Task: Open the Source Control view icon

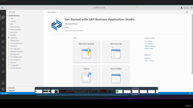Action: click(3, 29)
